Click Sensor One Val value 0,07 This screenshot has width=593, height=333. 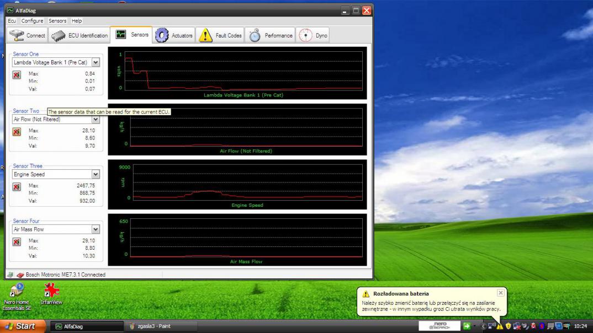click(90, 89)
